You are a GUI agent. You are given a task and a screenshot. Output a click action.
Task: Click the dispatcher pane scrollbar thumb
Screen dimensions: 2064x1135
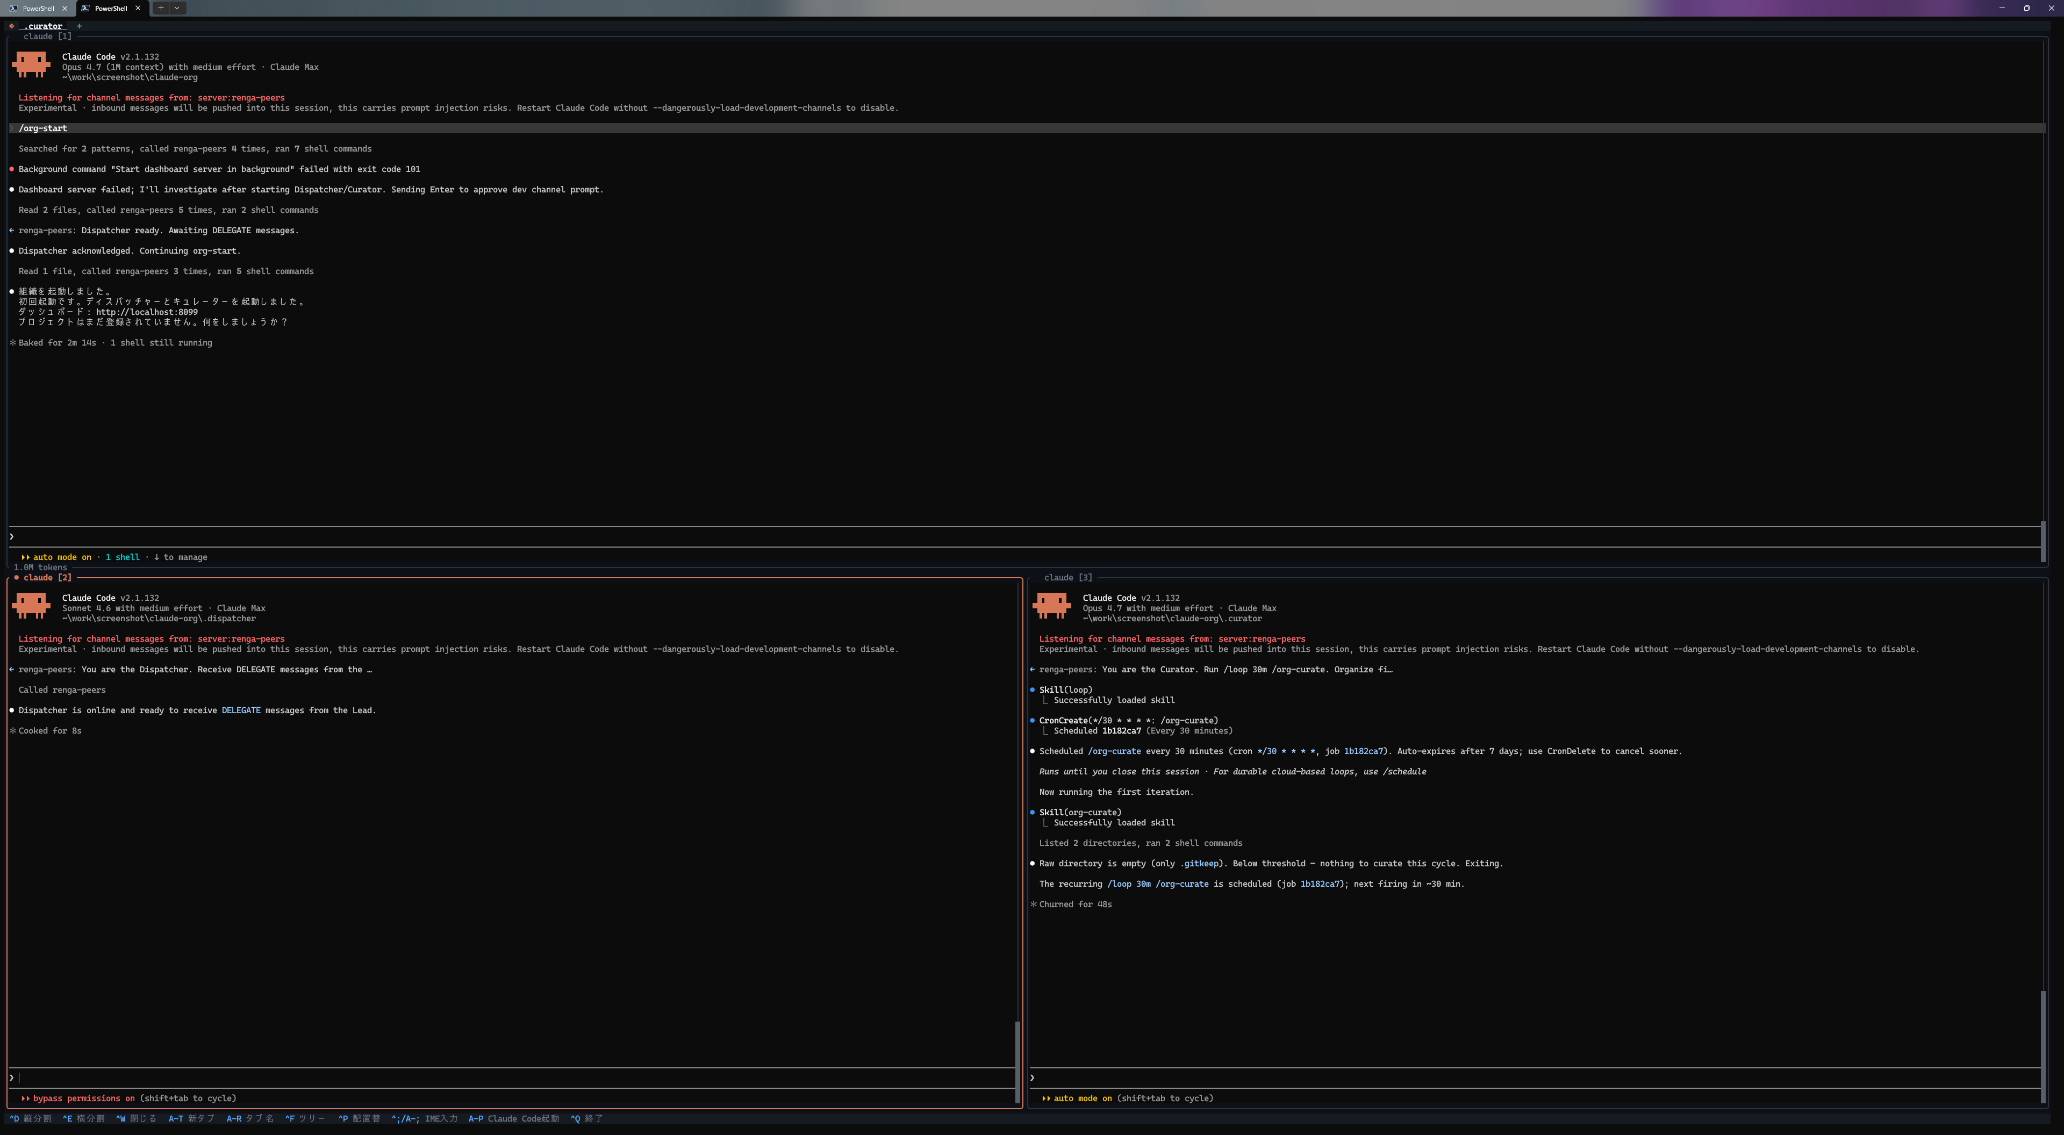click(x=1017, y=1062)
